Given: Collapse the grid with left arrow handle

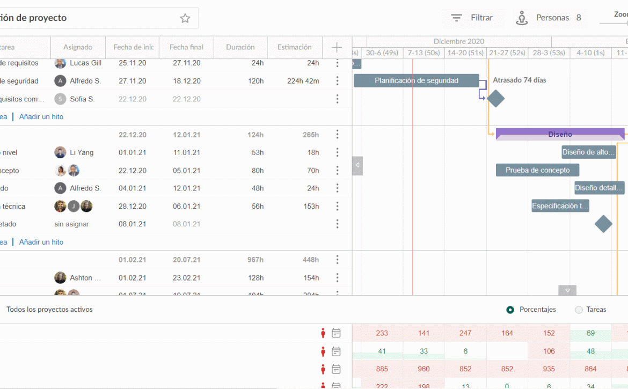Looking at the screenshot, I should pyautogui.click(x=357, y=166).
